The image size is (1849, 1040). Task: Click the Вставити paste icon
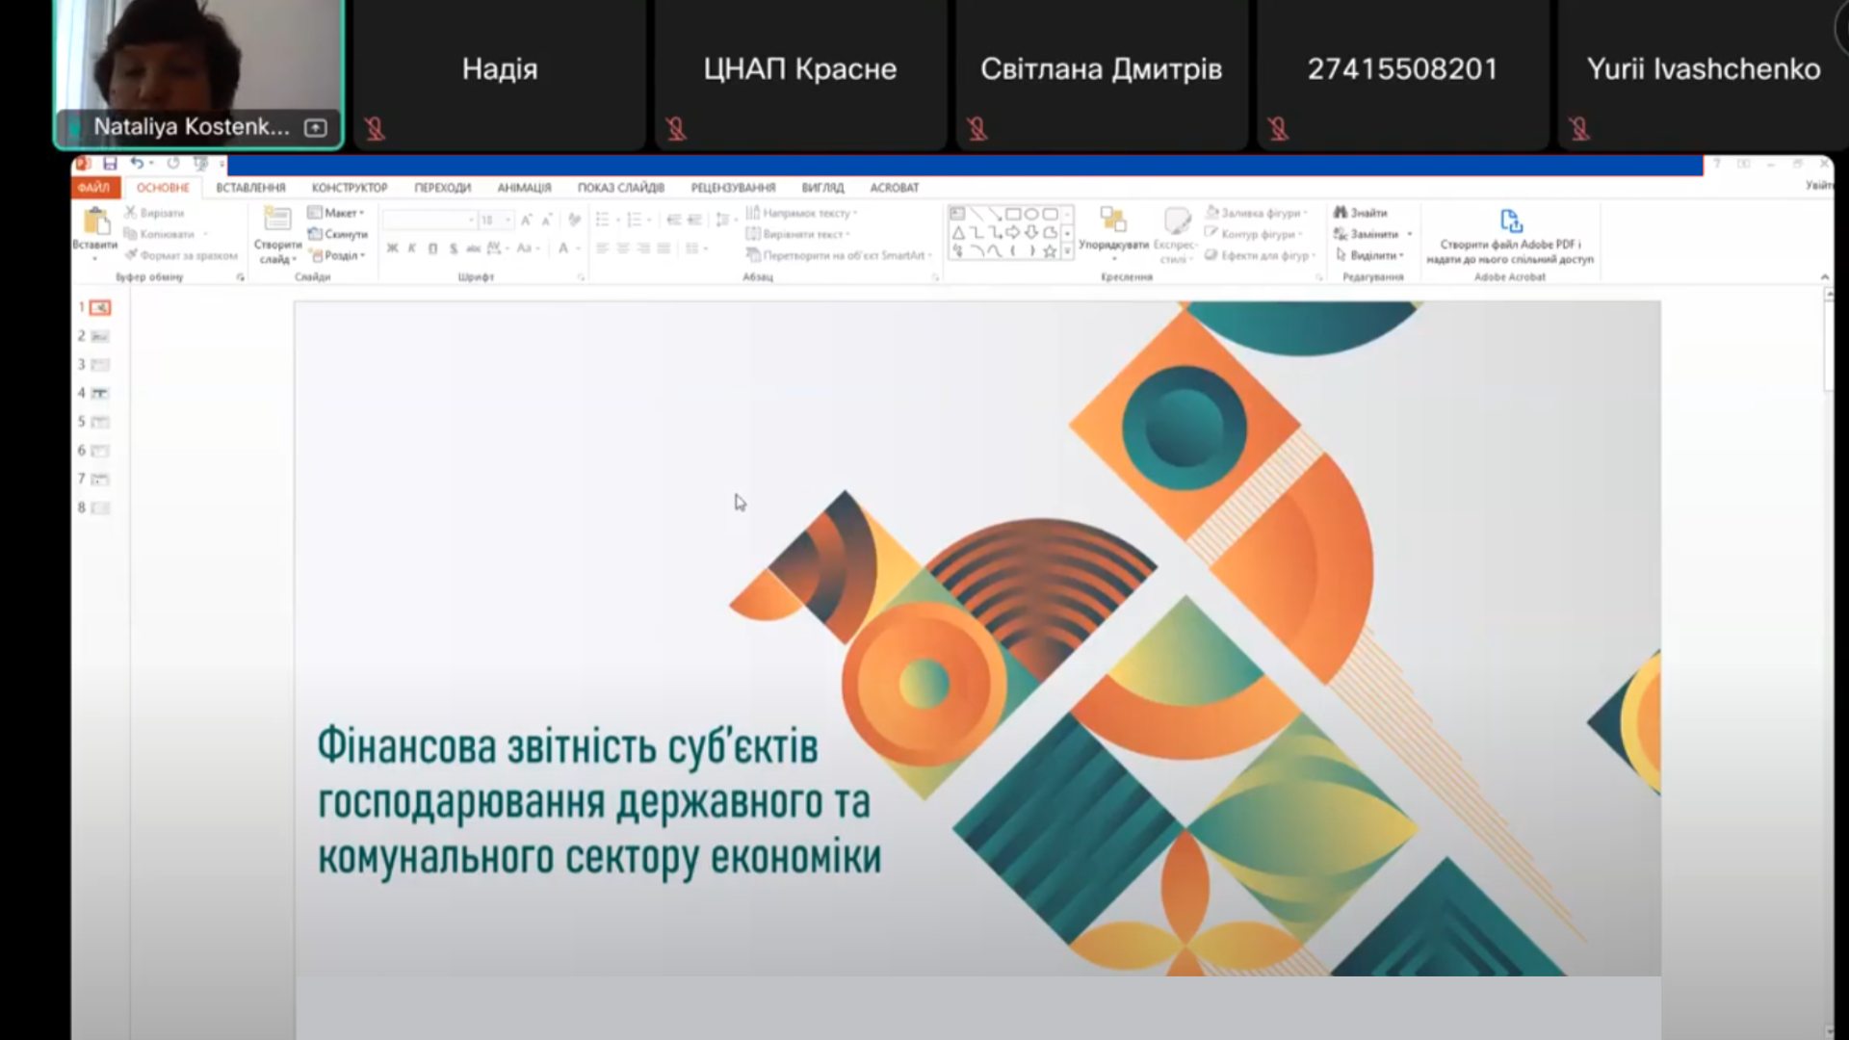(96, 222)
